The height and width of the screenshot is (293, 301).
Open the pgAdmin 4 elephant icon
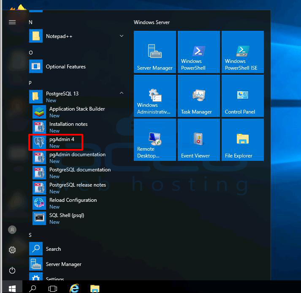(39, 142)
